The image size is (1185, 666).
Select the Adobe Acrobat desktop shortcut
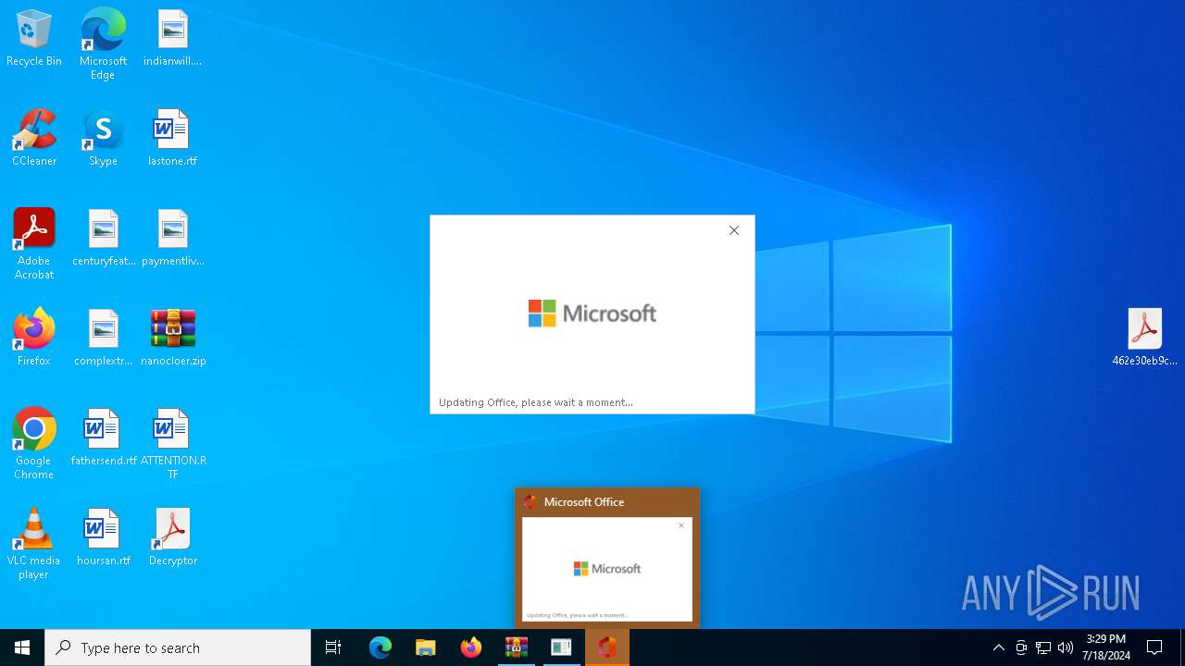pos(34,244)
